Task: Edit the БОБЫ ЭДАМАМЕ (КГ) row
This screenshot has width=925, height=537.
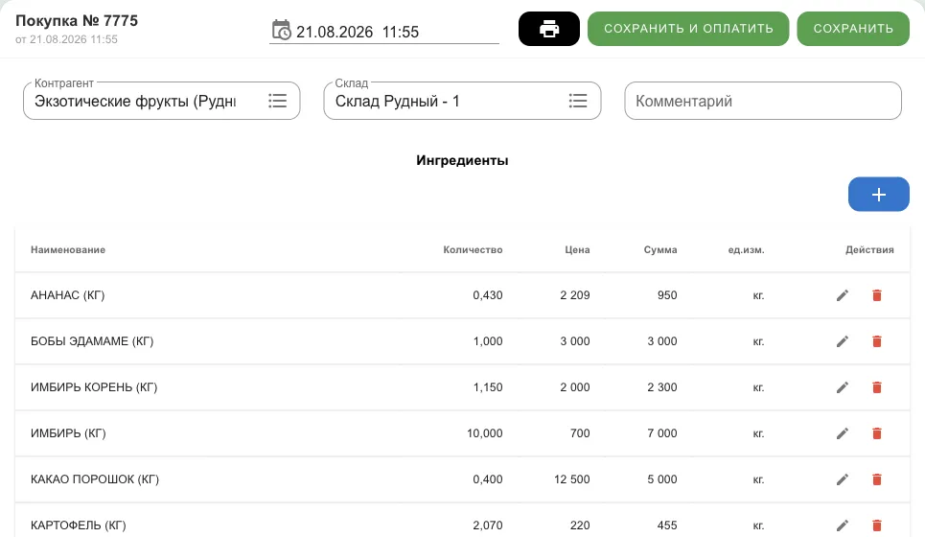Action: pos(843,341)
